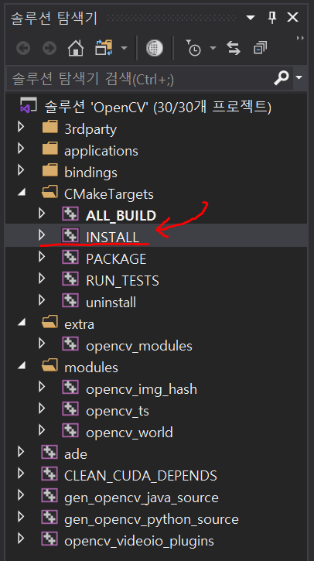Select the solution 'OpenCV' root node
This screenshot has height=561, width=314.
pos(157,107)
